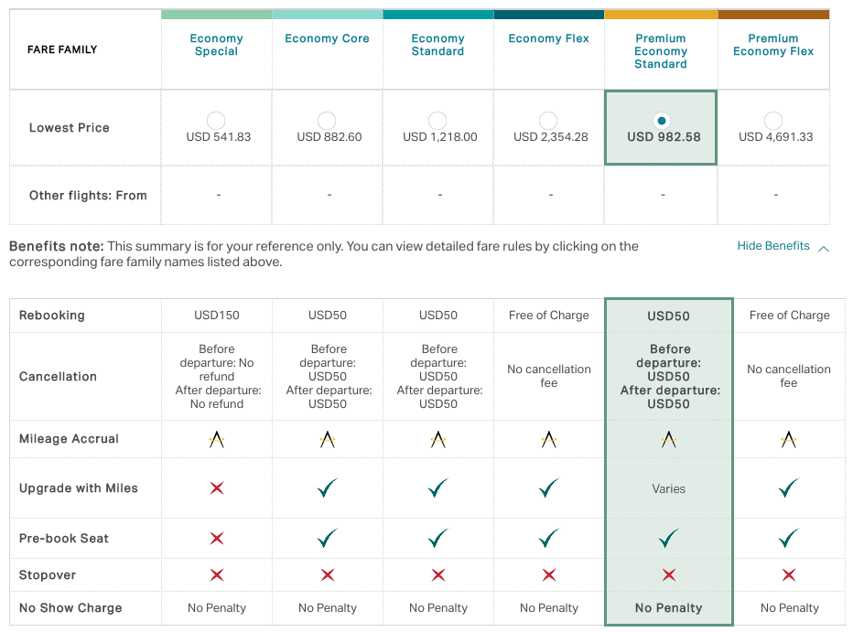Image resolution: width=853 pixels, height=632 pixels.
Task: Choose the USD 4,691.33 Premium Economy Flex fare
Action: (x=773, y=121)
